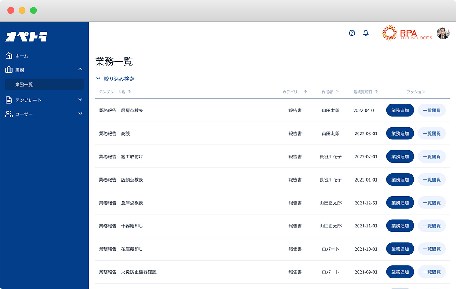This screenshot has width=456, height=289.
Task: Click the document icon beside テンプレート
Action: tap(9, 100)
